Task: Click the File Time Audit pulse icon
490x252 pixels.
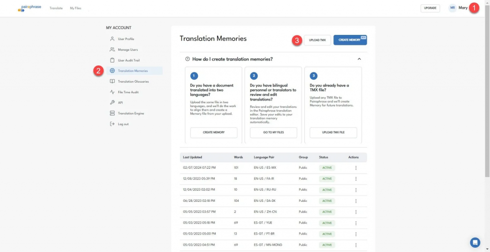Action: [x=112, y=92]
